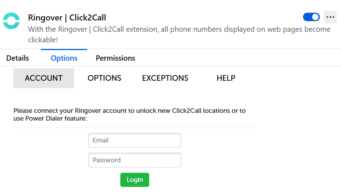The width and height of the screenshot is (341, 195).
Task: Click the Power Dialer feature text line
Action: click(50, 118)
